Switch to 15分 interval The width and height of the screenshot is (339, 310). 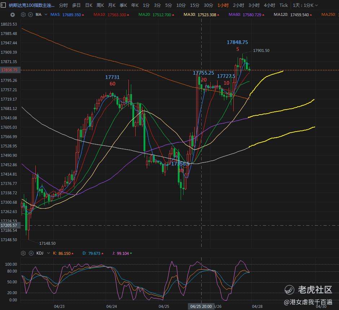195,5
